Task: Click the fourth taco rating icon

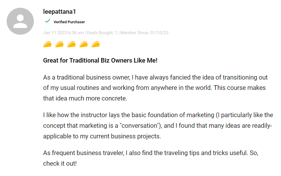Action: [84, 44]
